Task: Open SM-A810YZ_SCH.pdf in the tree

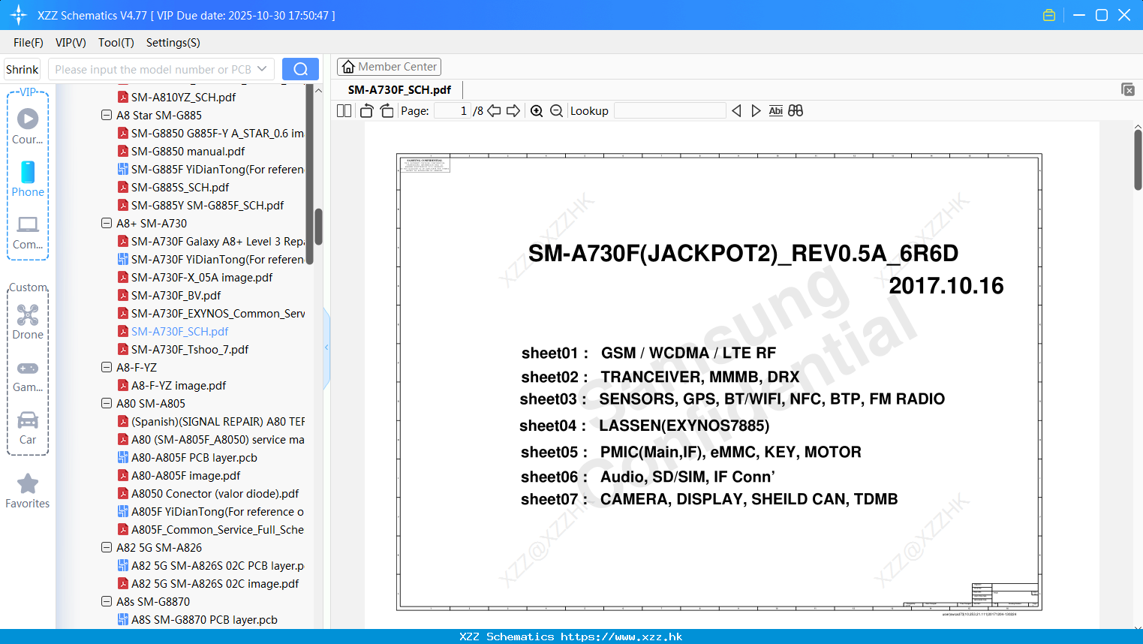Action: point(183,98)
